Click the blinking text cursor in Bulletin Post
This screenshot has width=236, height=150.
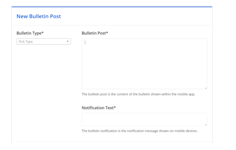(x=85, y=42)
